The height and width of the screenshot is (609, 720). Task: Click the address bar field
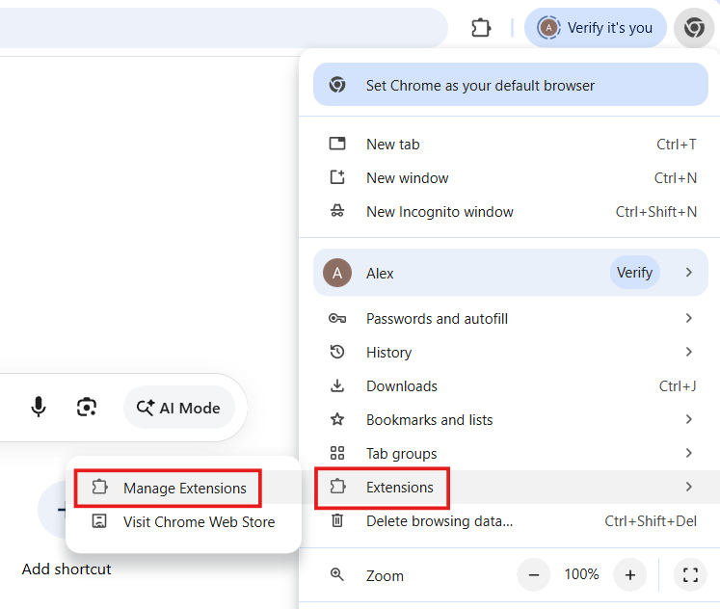point(224,28)
